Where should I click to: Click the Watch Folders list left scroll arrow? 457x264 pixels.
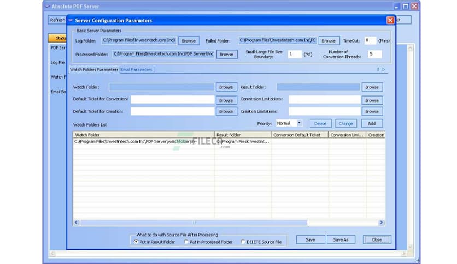pyautogui.click(x=77, y=223)
